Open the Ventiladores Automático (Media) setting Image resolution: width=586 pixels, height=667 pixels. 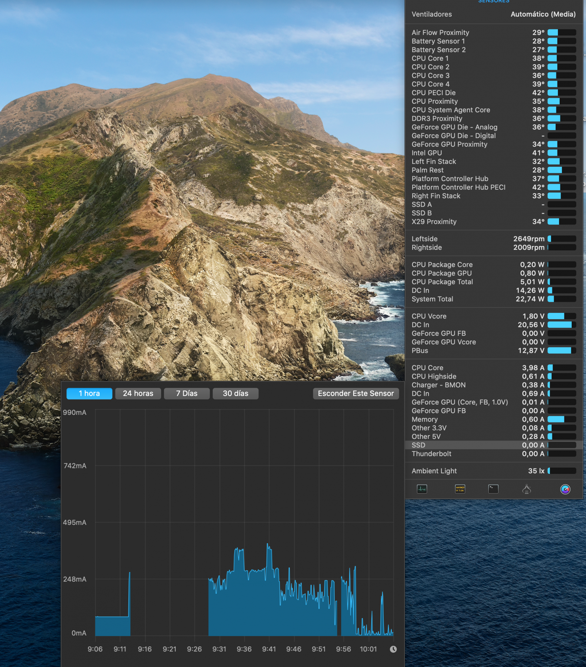tap(543, 14)
